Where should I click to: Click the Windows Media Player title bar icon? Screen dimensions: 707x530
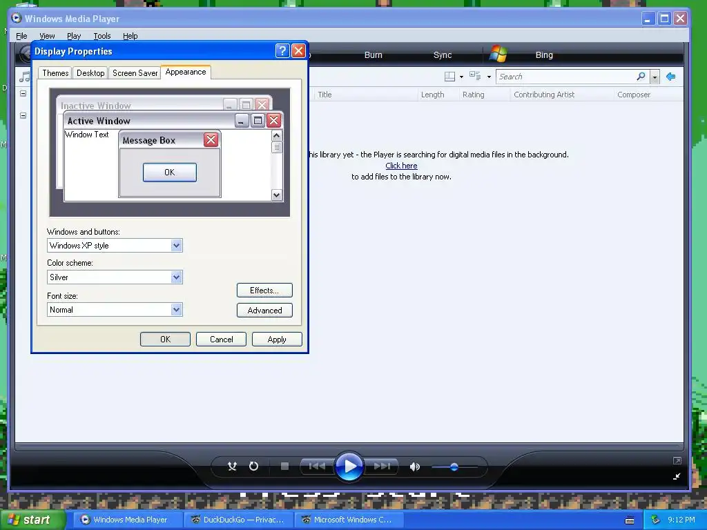tap(17, 18)
